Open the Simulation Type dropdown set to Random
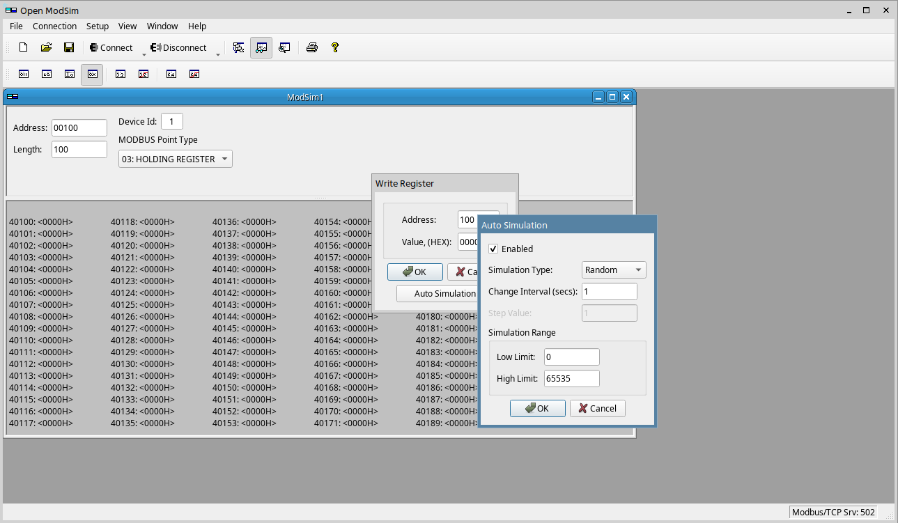898x523 pixels. click(x=614, y=270)
